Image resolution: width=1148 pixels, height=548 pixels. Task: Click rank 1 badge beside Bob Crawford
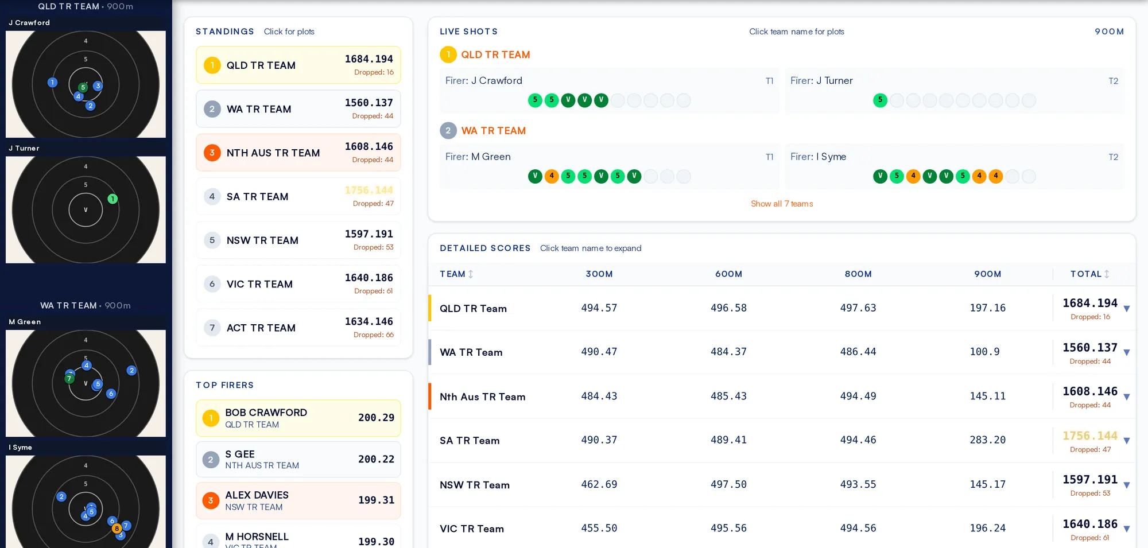[211, 418]
